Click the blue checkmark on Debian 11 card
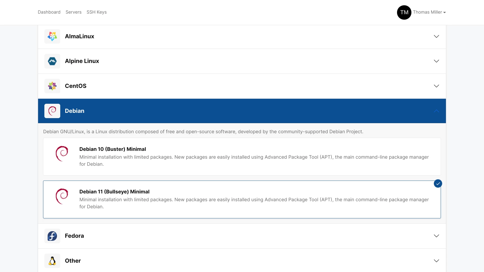This screenshot has height=272, width=484. 438,184
